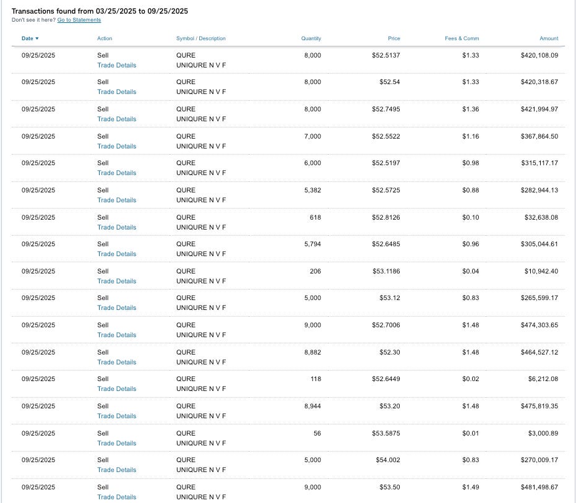This screenshot has height=503, width=576.
Task: Select the amount $420,108.09
Action: point(539,55)
